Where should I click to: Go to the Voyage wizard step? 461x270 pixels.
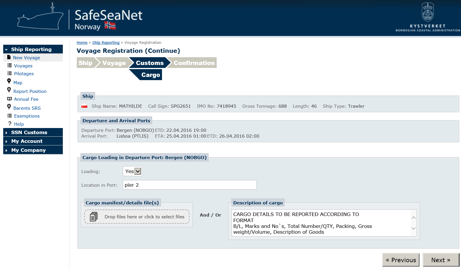pos(114,63)
